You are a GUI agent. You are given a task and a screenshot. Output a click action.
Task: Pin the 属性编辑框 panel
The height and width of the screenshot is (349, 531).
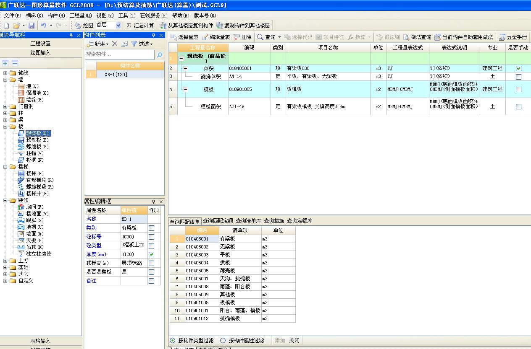[154, 202]
